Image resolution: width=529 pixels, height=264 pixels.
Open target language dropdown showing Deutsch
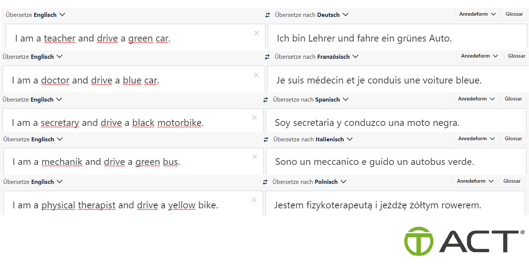(x=311, y=15)
